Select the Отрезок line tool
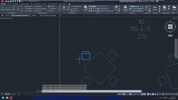The height and width of the screenshot is (100, 178). tap(3, 8)
